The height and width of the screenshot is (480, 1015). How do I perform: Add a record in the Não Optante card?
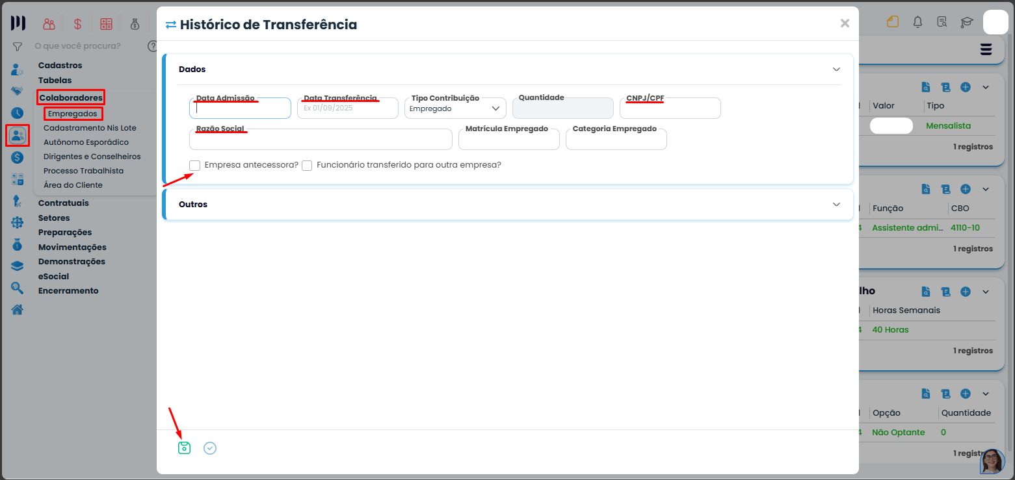click(966, 394)
